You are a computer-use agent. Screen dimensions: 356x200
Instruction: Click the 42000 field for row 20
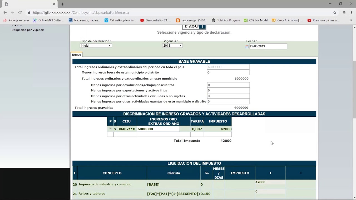point(270,182)
